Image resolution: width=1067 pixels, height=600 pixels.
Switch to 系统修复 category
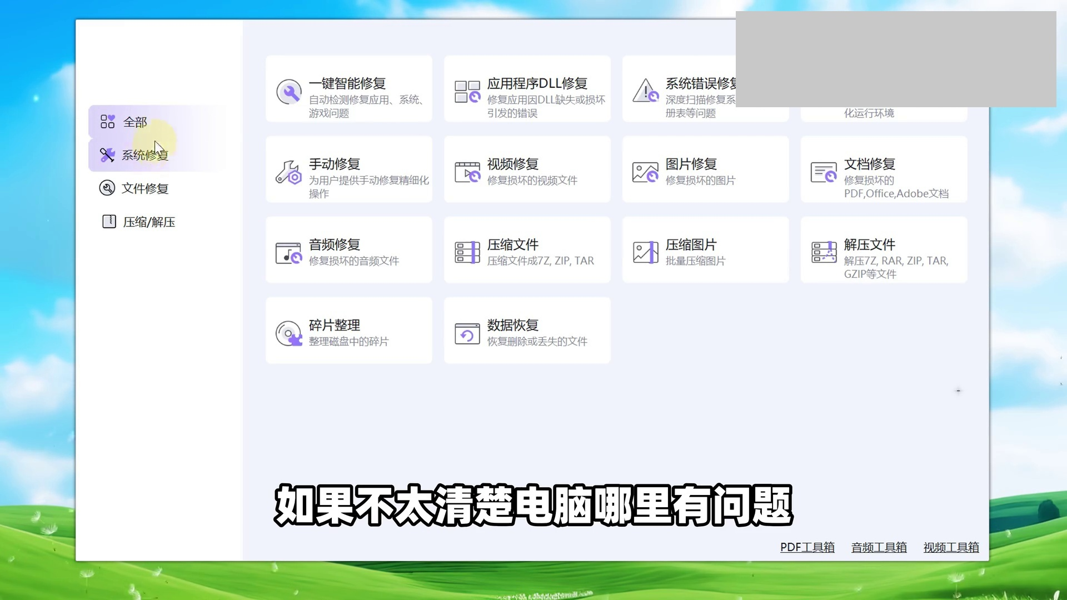point(157,155)
